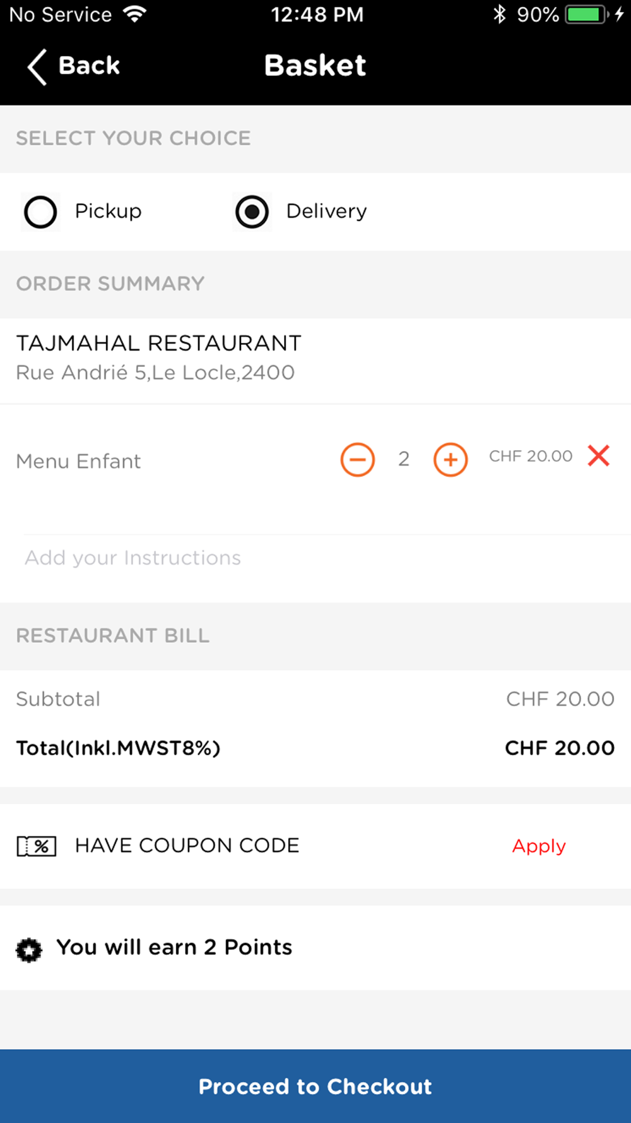This screenshot has width=631, height=1123.
Task: Tap the Tajmahal Restaurant name entry
Action: pyautogui.click(x=158, y=343)
